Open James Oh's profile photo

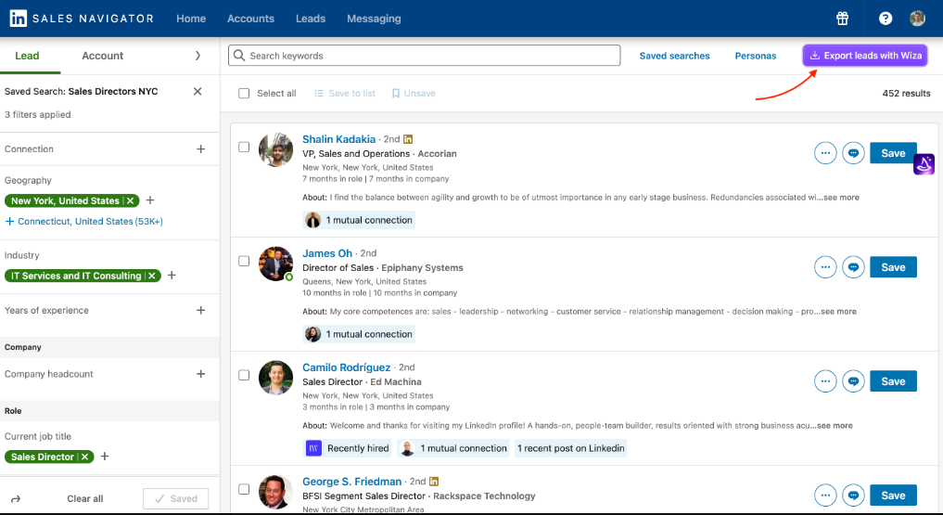pyautogui.click(x=275, y=264)
